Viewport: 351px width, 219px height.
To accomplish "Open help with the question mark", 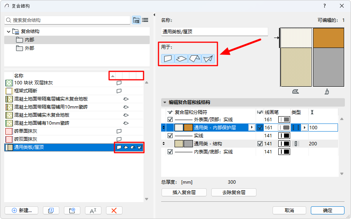I will 325,6.
